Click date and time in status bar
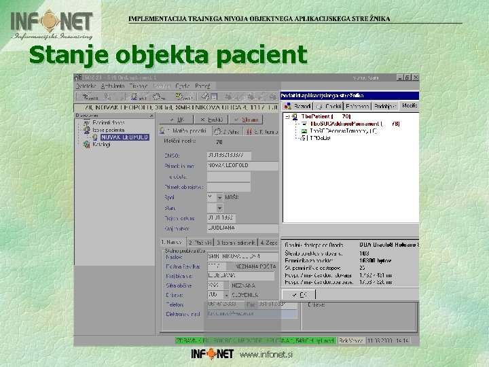This screenshot has height=367, width=489. (x=388, y=340)
